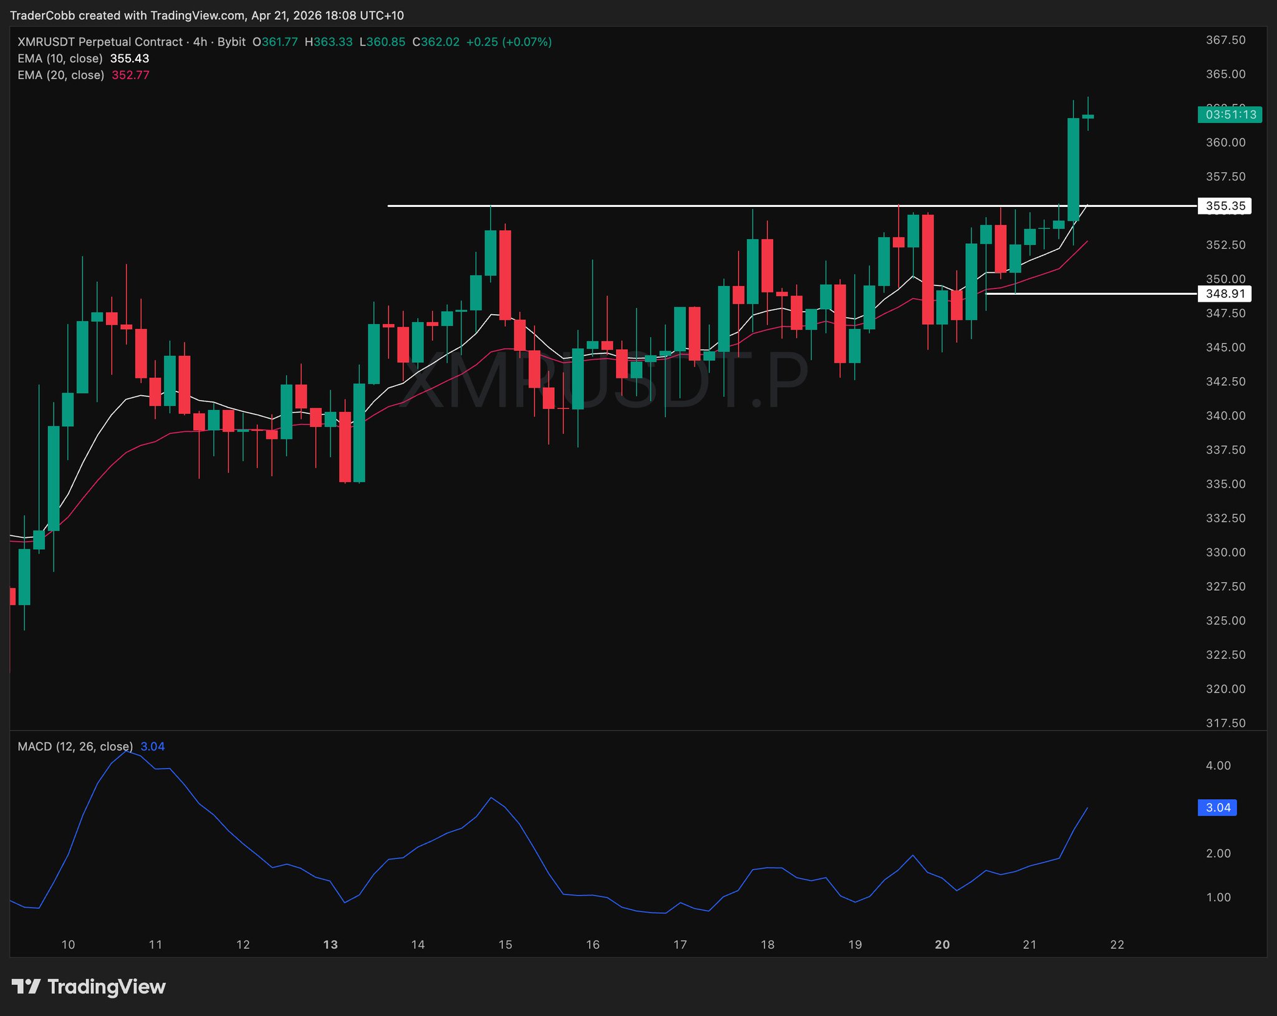
Task: Click the date label 13 on time axis
Action: point(330,945)
